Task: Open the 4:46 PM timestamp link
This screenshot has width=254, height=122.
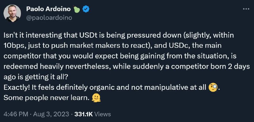Action: (x=15, y=114)
